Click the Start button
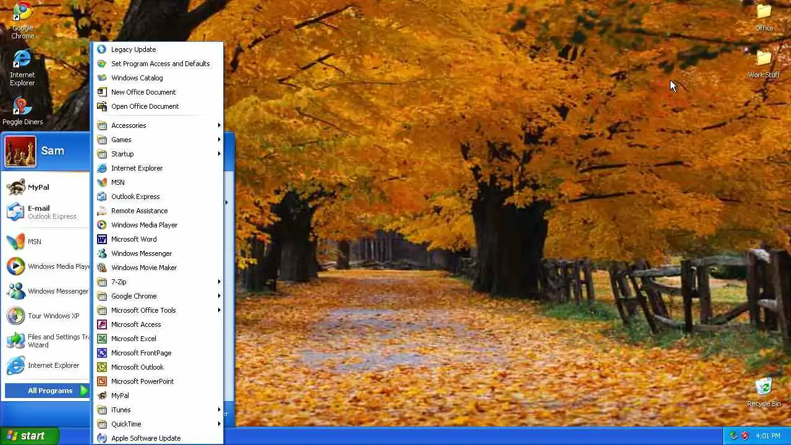Image resolution: width=791 pixels, height=445 pixels. (30, 436)
